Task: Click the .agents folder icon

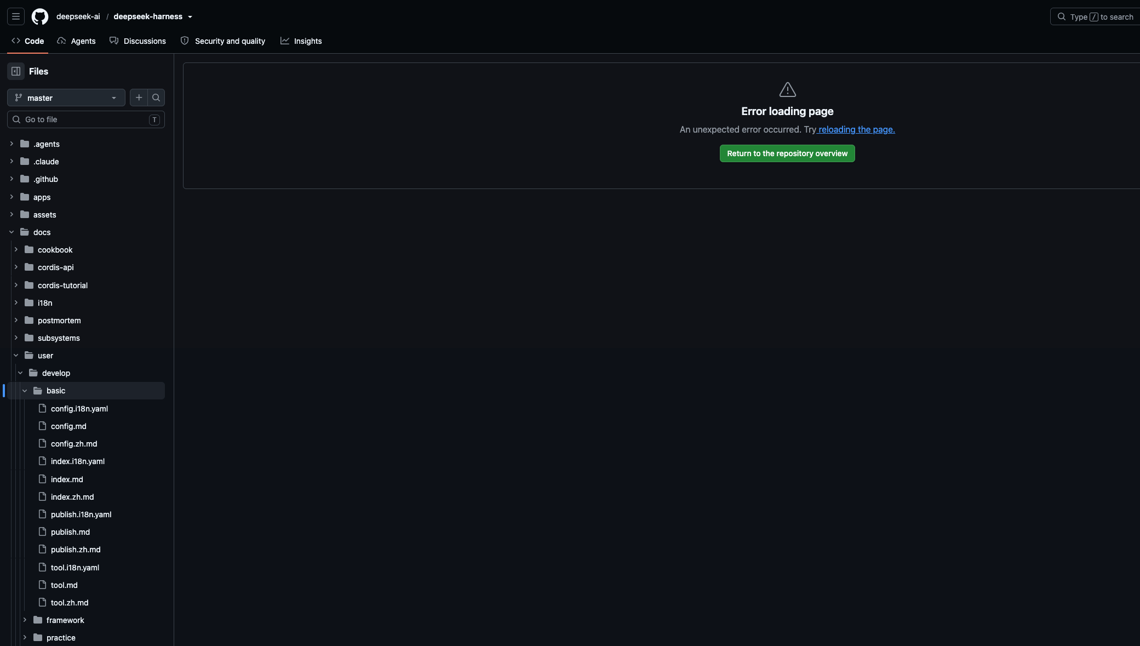Action: pos(25,144)
